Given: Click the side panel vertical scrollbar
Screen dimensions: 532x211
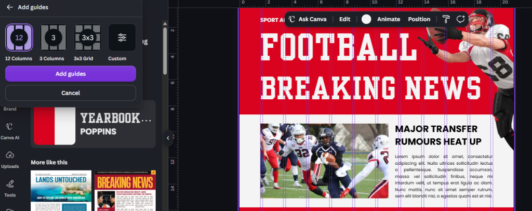Looking at the screenshot, I should [x=165, y=51].
